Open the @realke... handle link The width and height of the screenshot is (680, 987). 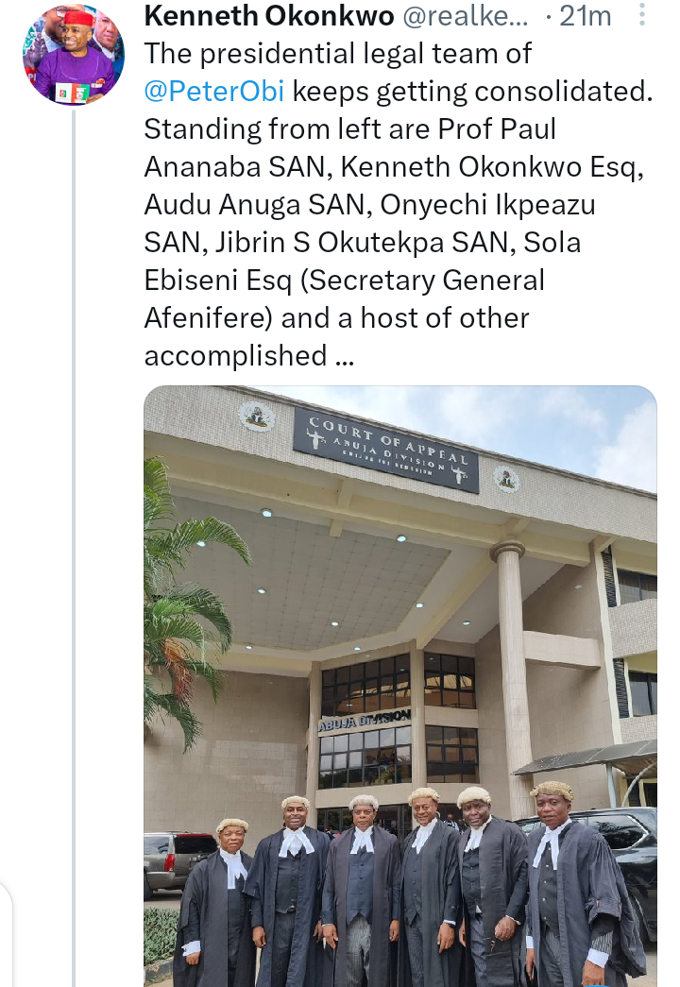465,16
